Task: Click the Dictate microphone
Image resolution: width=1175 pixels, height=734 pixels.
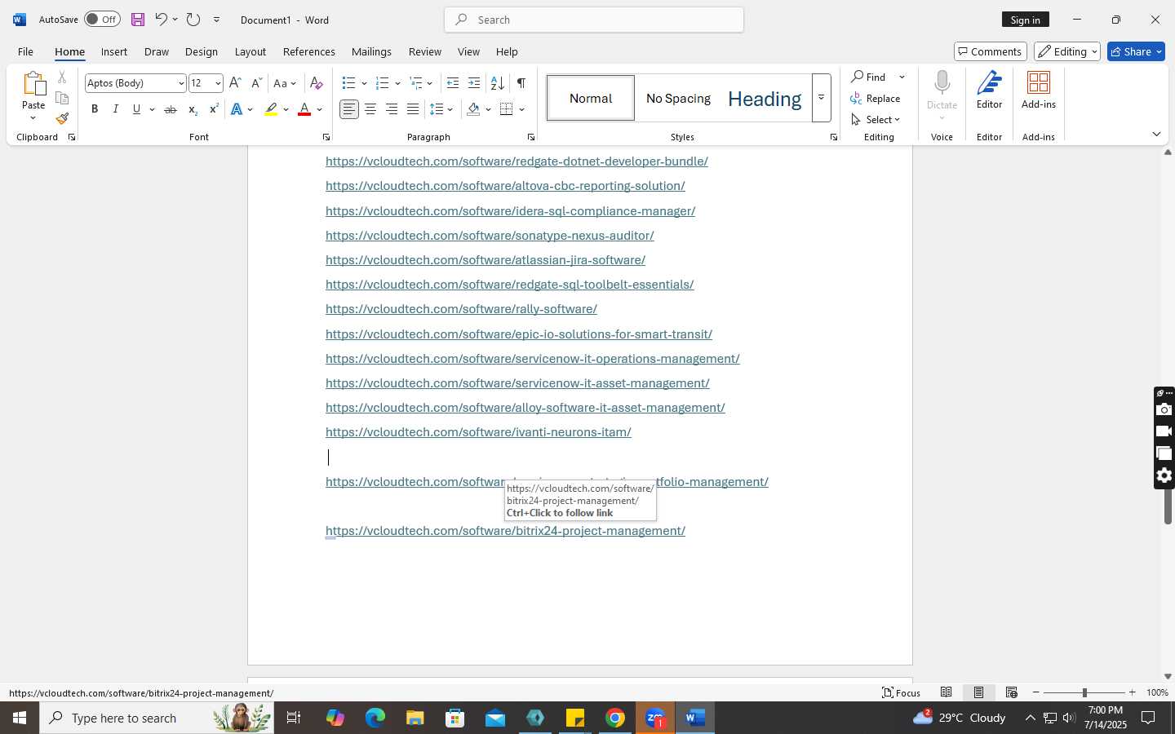Action: (942, 85)
